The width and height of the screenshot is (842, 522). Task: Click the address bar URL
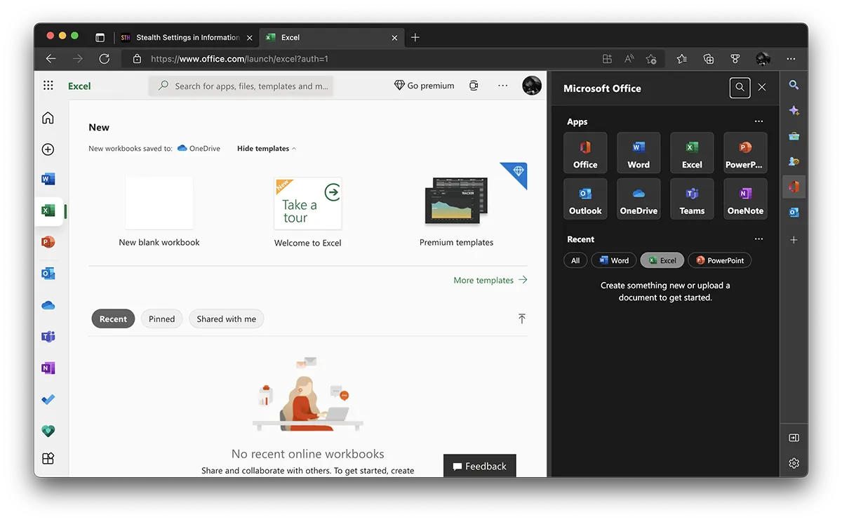239,59
